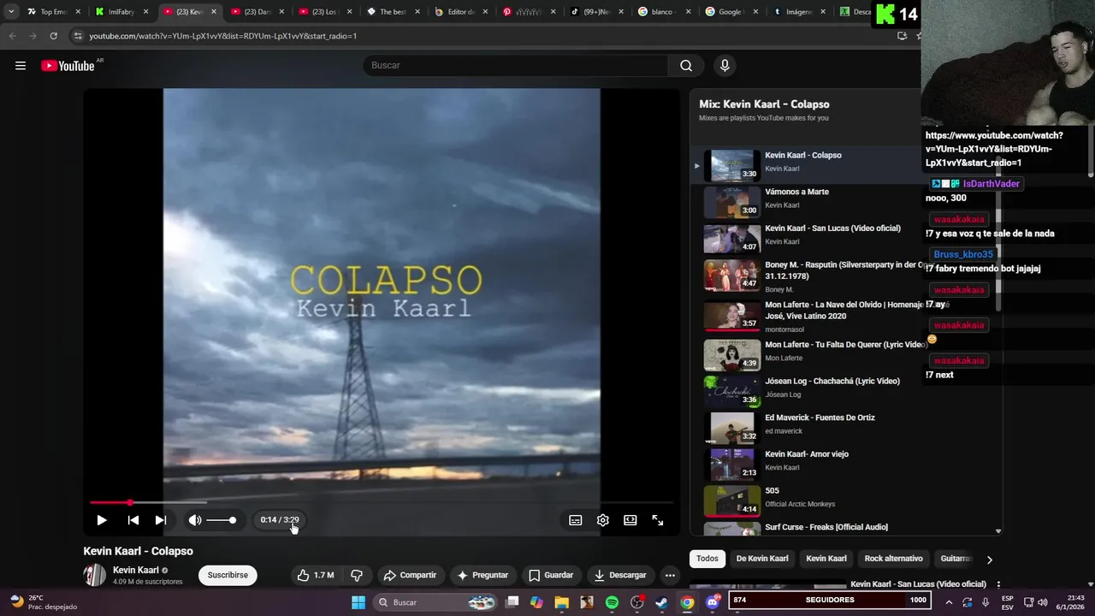Save the video with Guardar

click(551, 575)
